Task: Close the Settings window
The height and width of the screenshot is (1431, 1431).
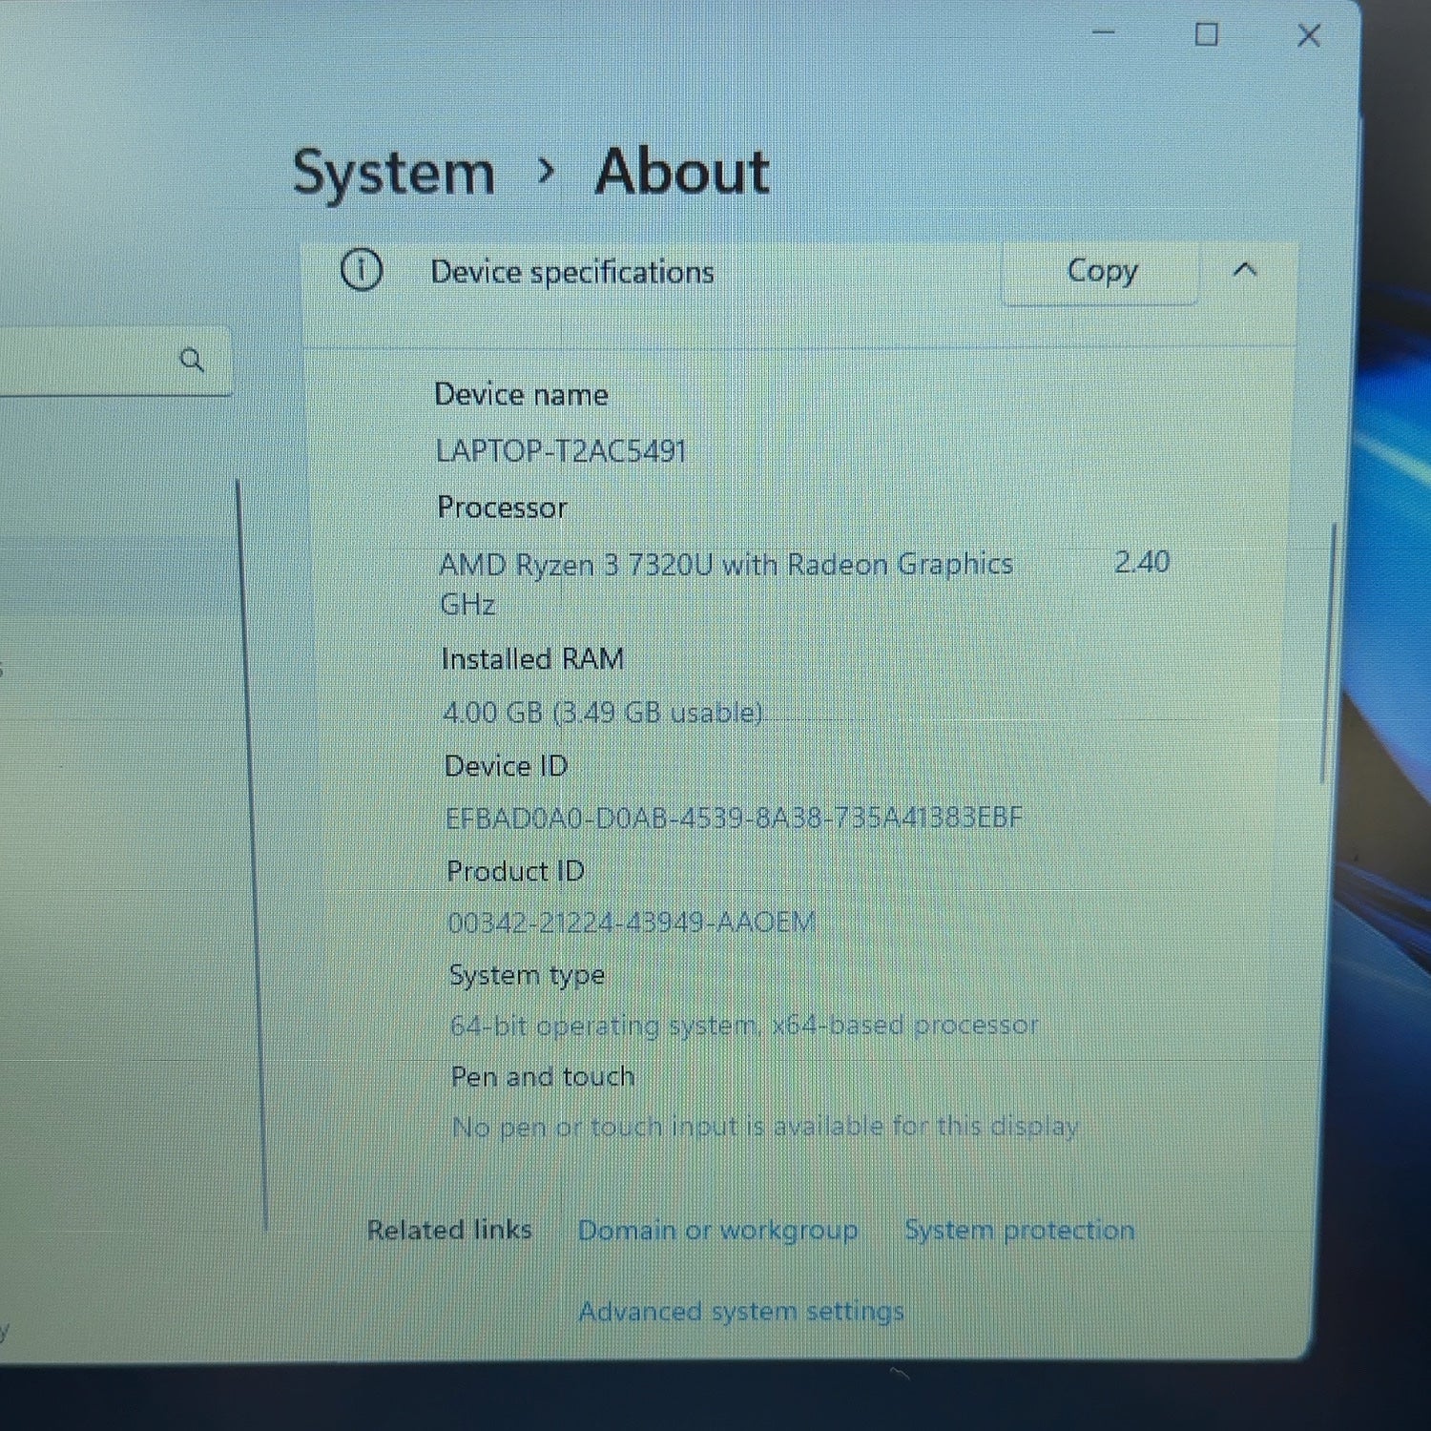Action: coord(1309,36)
